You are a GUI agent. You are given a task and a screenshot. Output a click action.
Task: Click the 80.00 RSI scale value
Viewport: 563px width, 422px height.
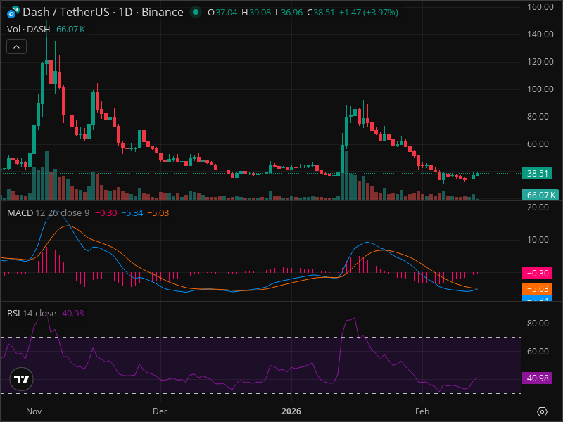538,324
